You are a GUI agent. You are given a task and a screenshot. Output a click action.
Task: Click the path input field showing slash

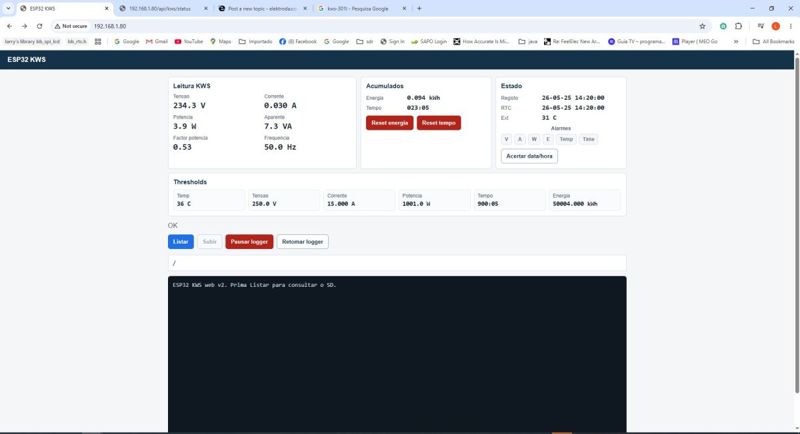pos(397,263)
